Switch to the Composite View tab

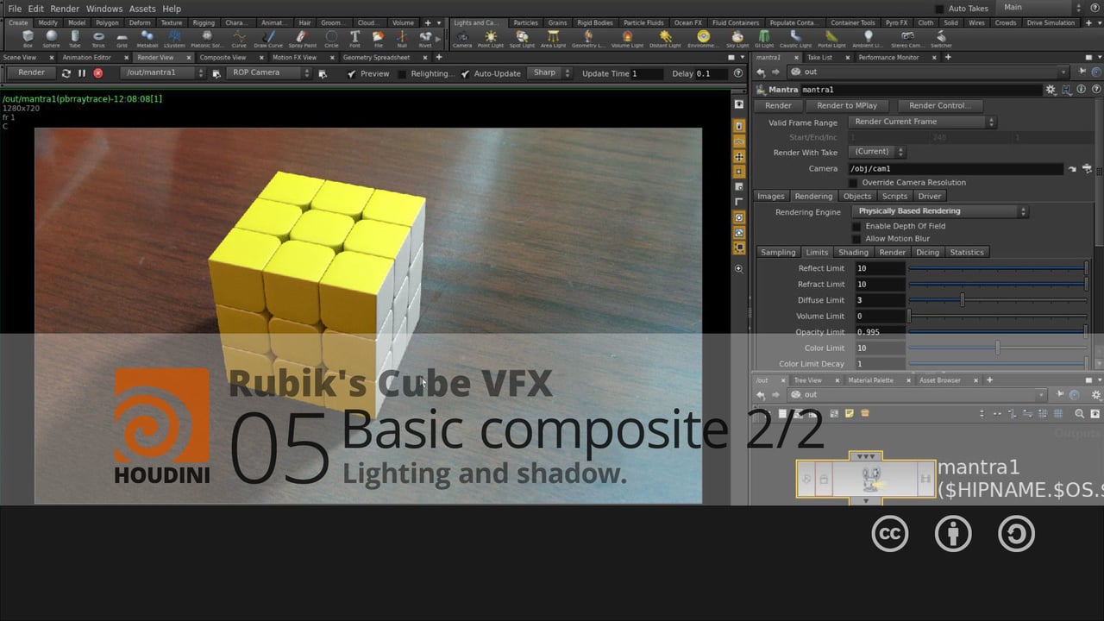tap(222, 57)
